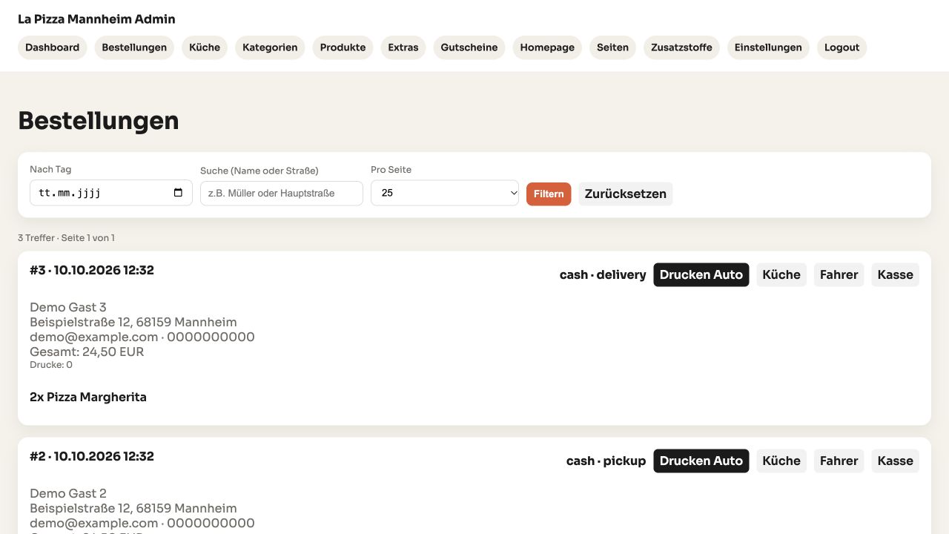
Task: Click the La Pizza Mannheim Admin title
Action: tap(96, 19)
